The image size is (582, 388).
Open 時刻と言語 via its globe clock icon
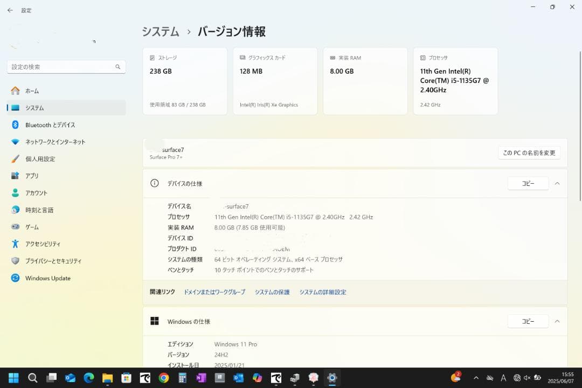click(x=15, y=210)
